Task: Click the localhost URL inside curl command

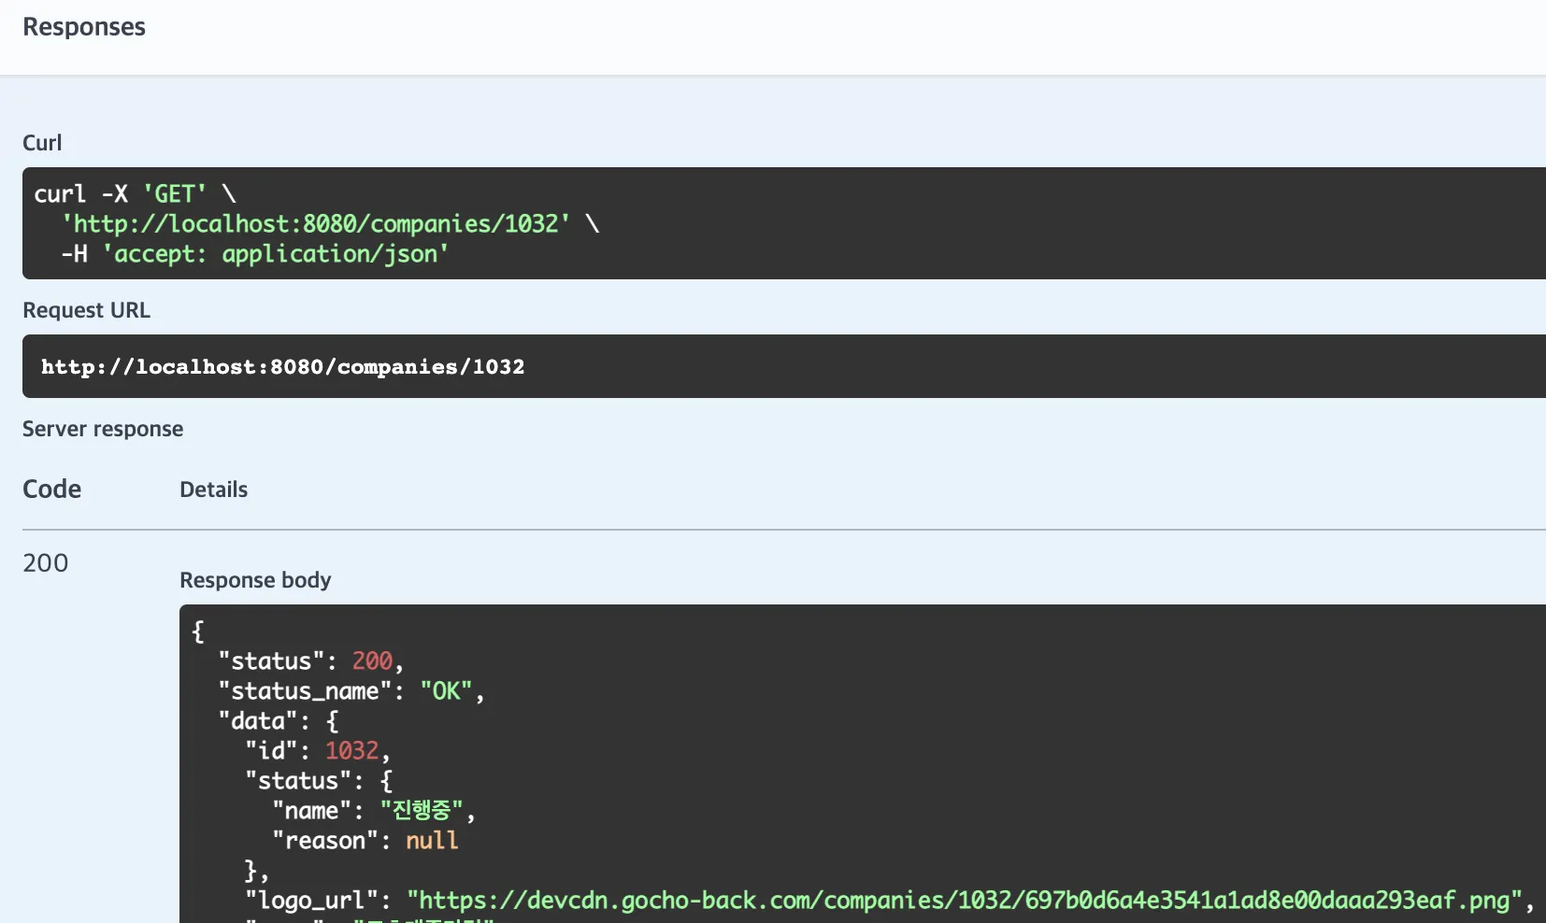Action: coord(316,224)
